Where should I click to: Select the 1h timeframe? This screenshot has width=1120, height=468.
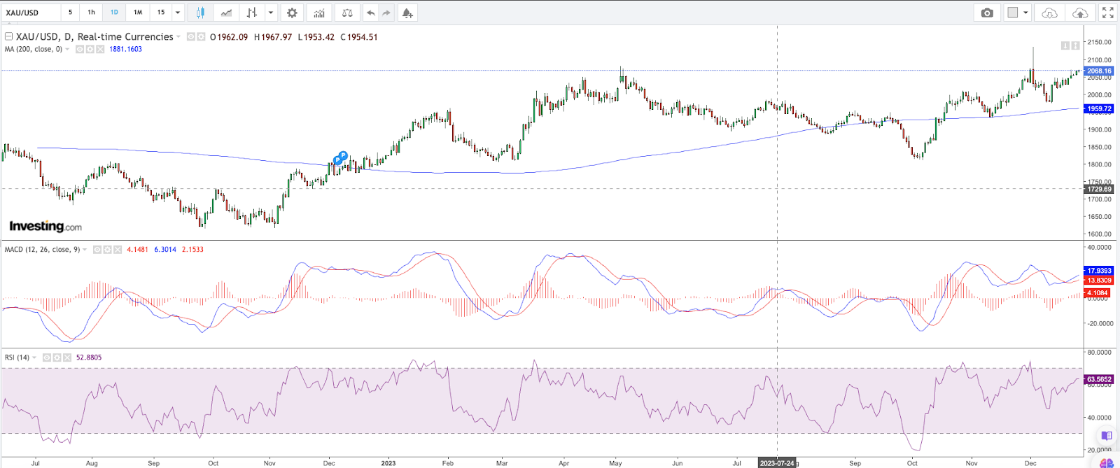[91, 13]
